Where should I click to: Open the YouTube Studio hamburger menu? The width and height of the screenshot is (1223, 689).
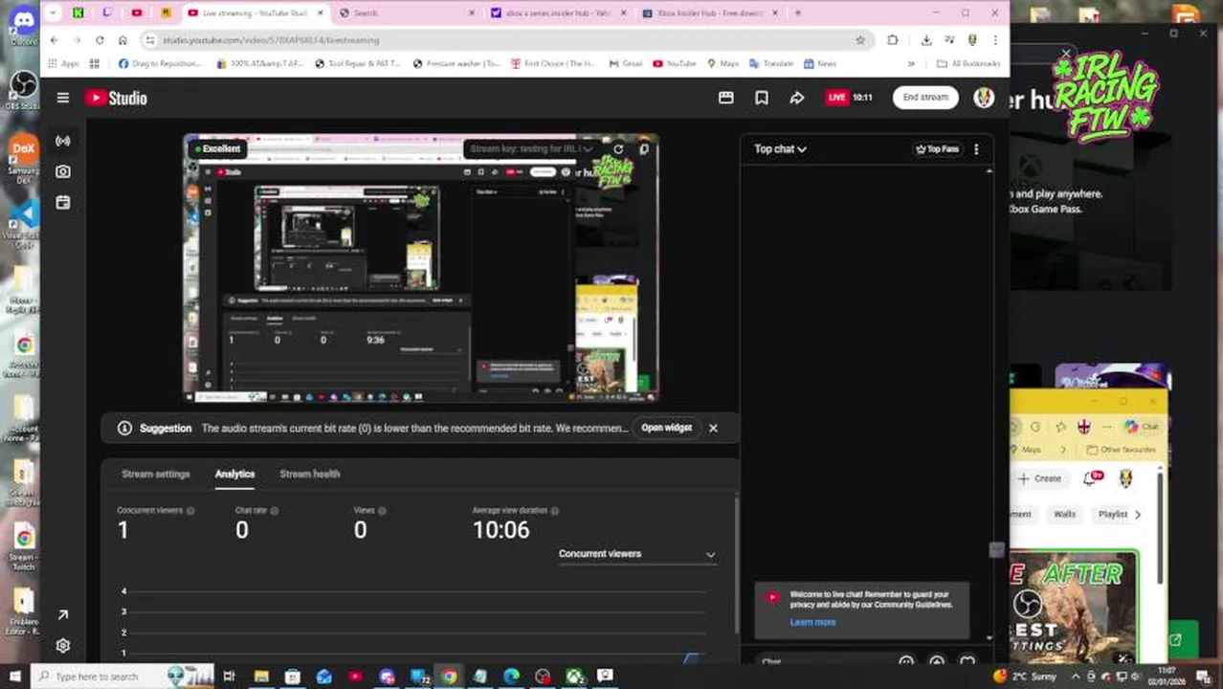click(63, 98)
